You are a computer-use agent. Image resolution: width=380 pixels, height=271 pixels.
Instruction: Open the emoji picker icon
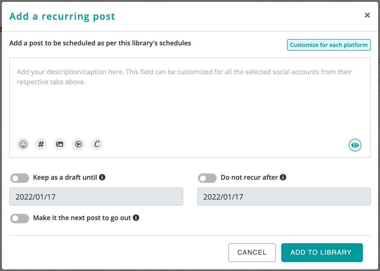[23, 144]
